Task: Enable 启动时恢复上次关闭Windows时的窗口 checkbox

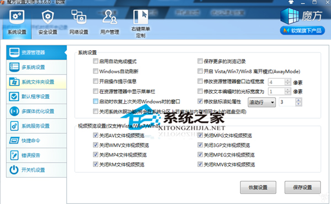Action: 95,101
